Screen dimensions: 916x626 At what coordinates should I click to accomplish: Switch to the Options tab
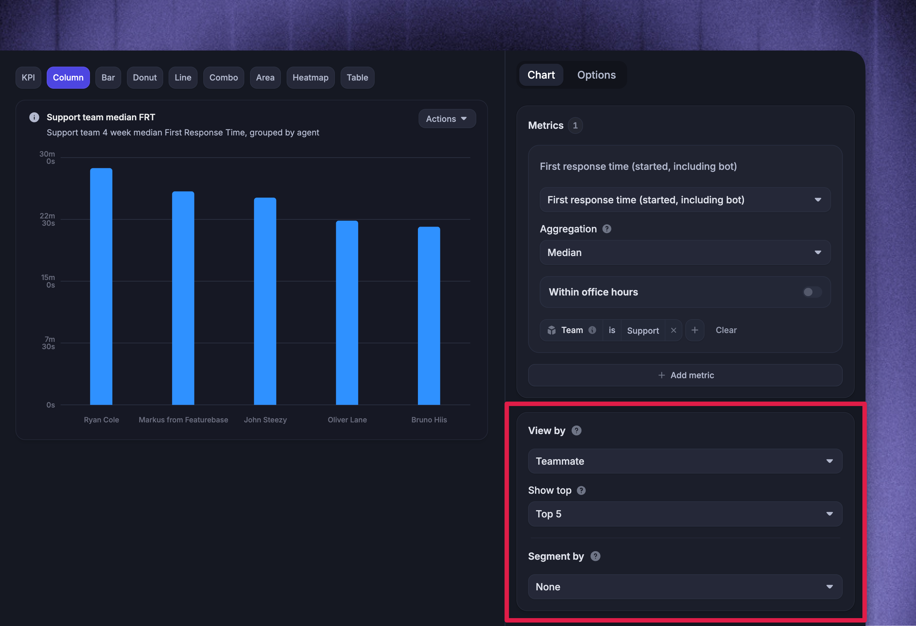coord(596,75)
